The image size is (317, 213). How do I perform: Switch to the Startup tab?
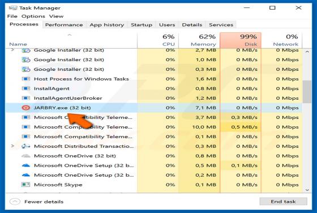142,25
